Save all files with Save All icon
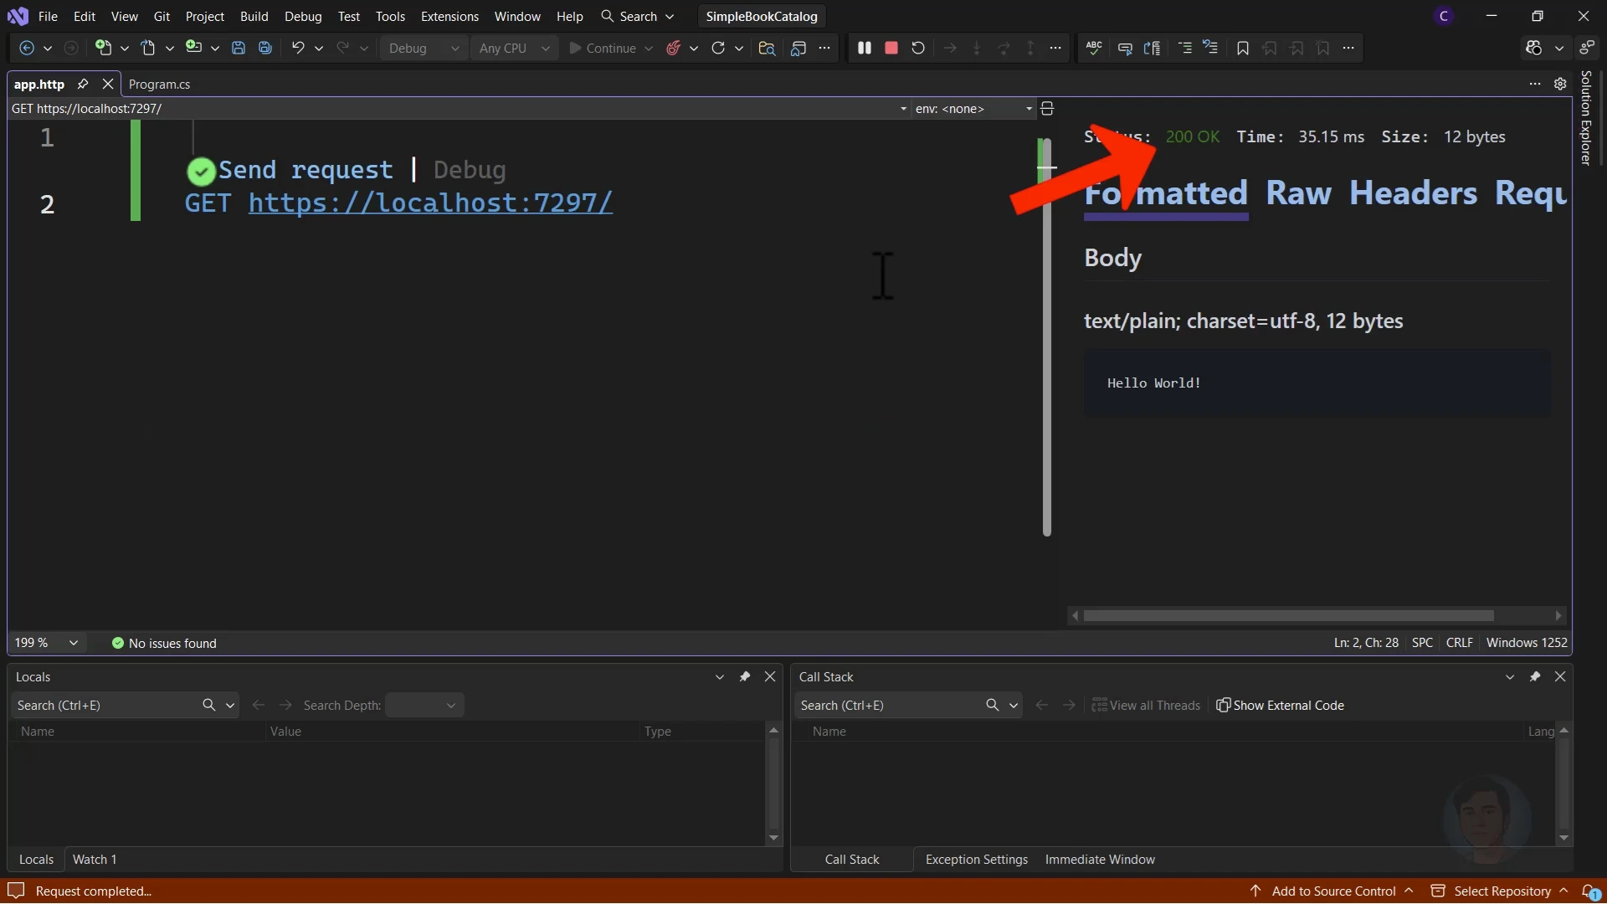The width and height of the screenshot is (1607, 904). 265,49
